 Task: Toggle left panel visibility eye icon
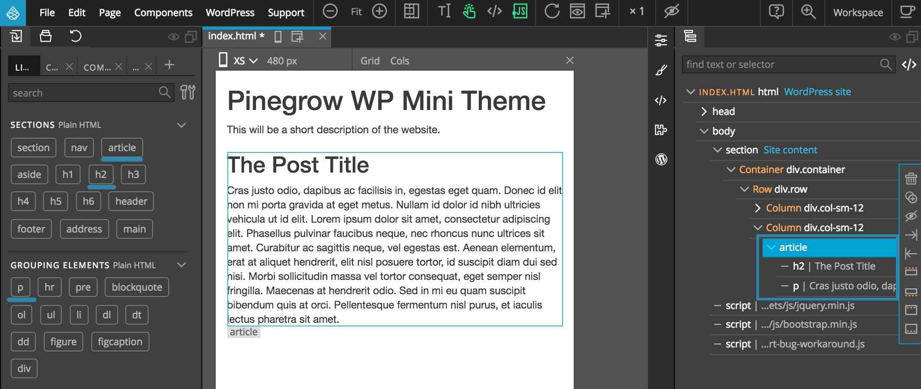[x=174, y=37]
